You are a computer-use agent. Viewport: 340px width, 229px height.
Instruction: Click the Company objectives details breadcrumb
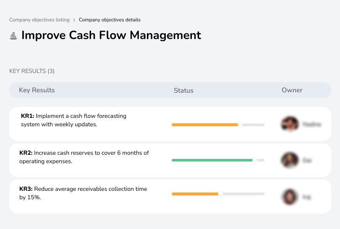point(110,20)
